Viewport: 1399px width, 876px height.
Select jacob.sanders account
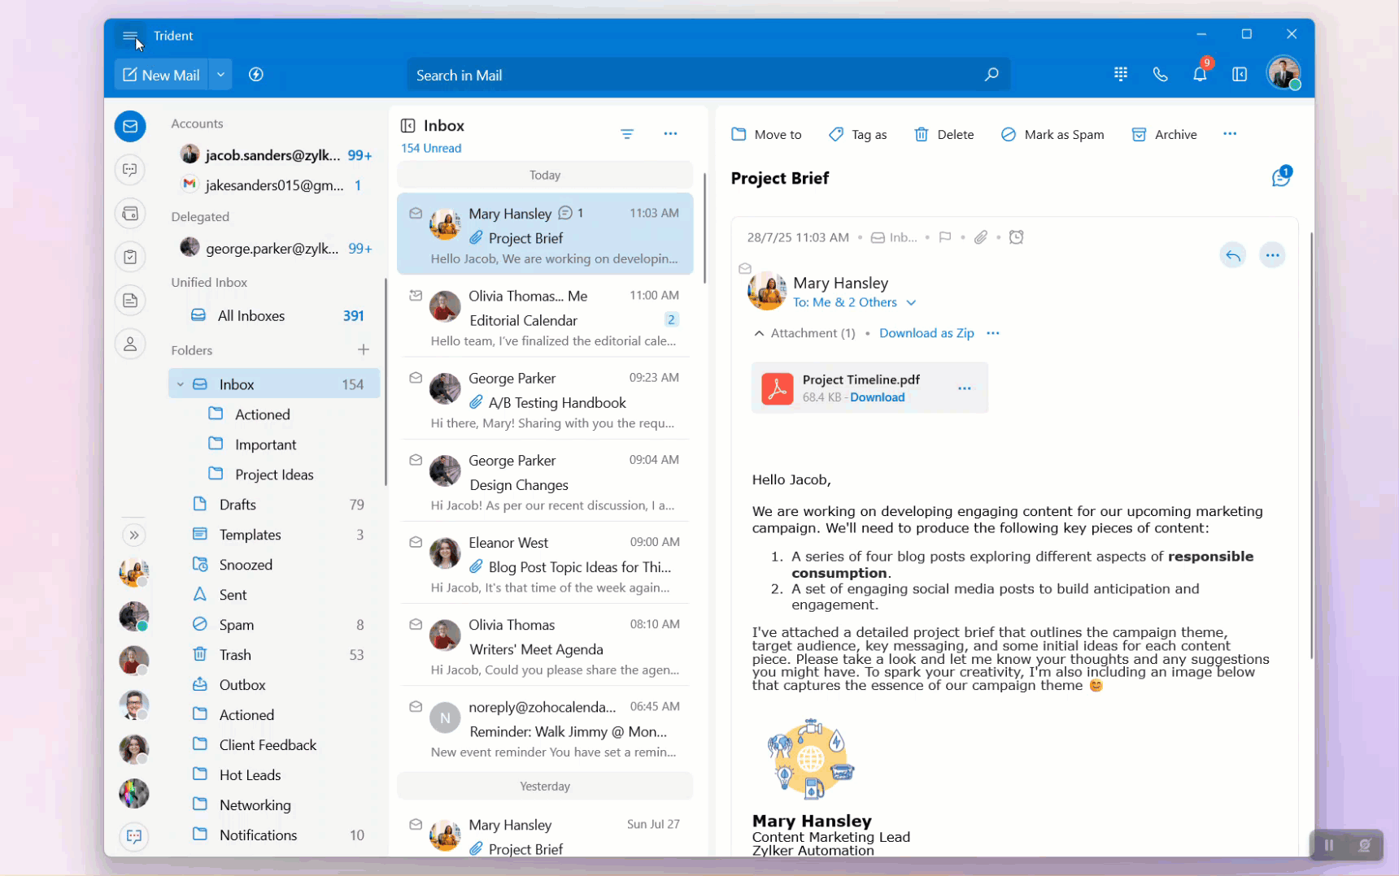[x=275, y=154]
